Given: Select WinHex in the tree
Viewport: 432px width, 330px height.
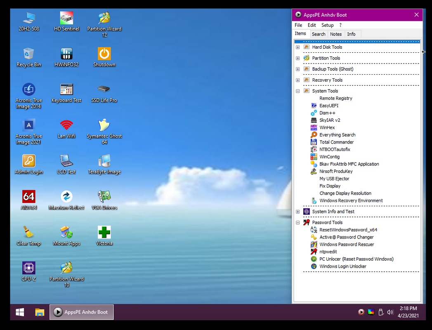Looking at the screenshot, I should [327, 127].
